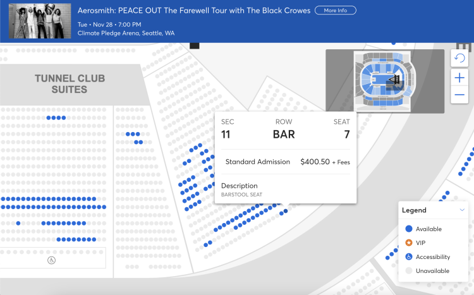The image size is (474, 295).
Task: Collapse the Legend panel
Action: 462,210
